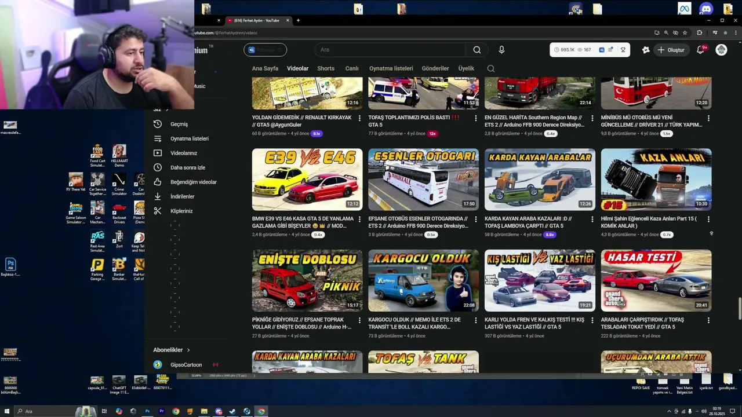Image resolution: width=742 pixels, height=417 pixels.
Task: Click Steam in the taskbar
Action: click(x=232, y=411)
